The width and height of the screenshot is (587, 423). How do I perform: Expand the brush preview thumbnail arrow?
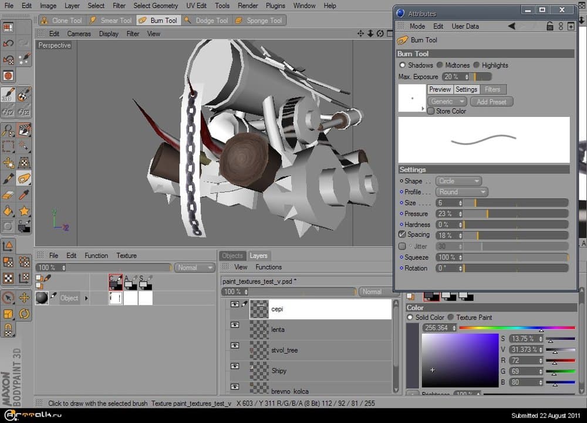(423, 109)
